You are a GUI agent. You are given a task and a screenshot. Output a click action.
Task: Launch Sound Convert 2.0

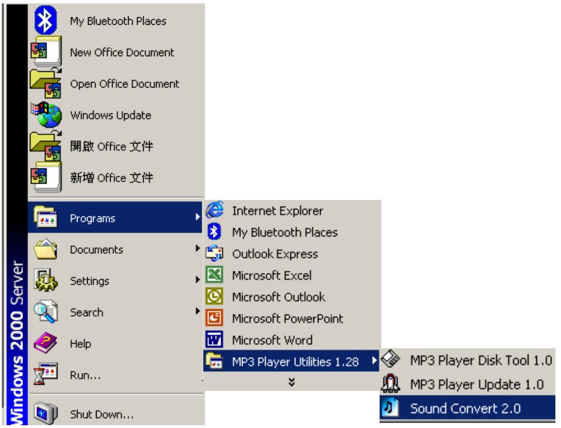(x=468, y=408)
